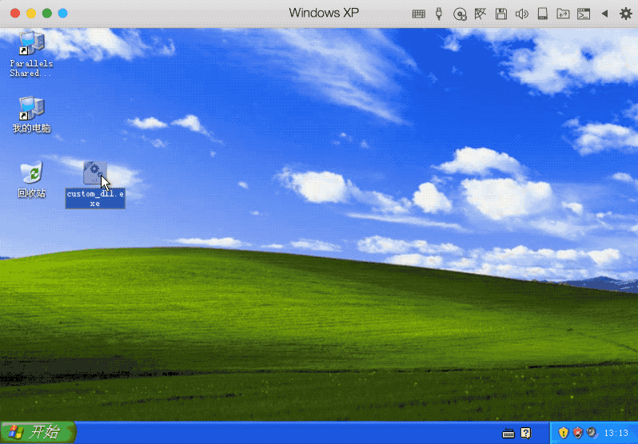Click the red security alert shield icon
Screen dimensions: 638x444
[578, 433]
